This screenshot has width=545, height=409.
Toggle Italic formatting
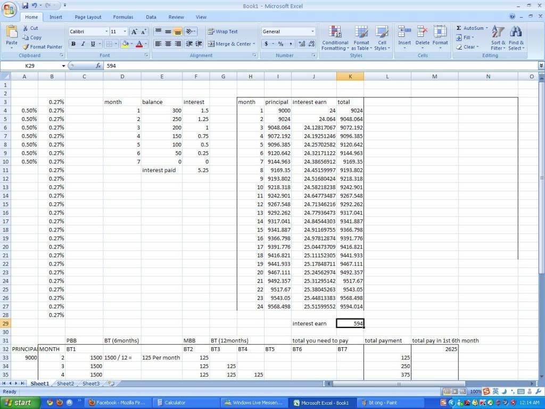coord(83,44)
